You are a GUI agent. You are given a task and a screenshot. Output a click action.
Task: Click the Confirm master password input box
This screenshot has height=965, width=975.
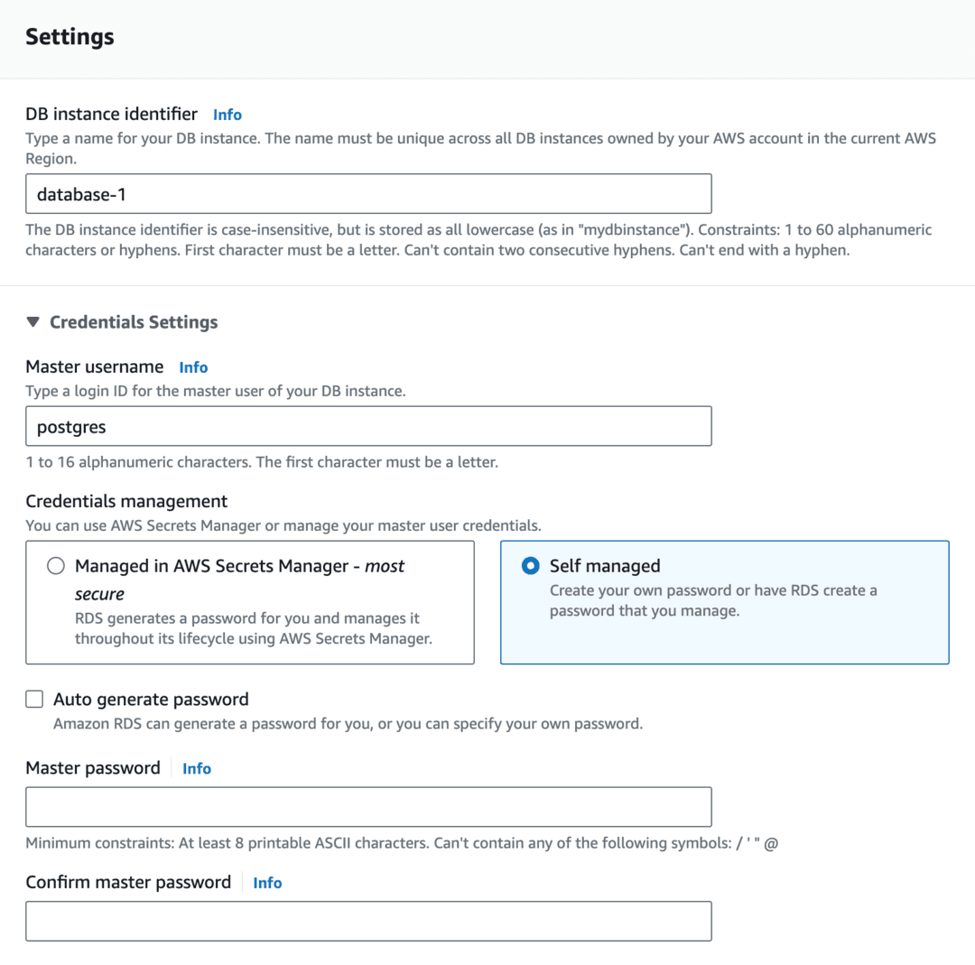click(x=367, y=921)
